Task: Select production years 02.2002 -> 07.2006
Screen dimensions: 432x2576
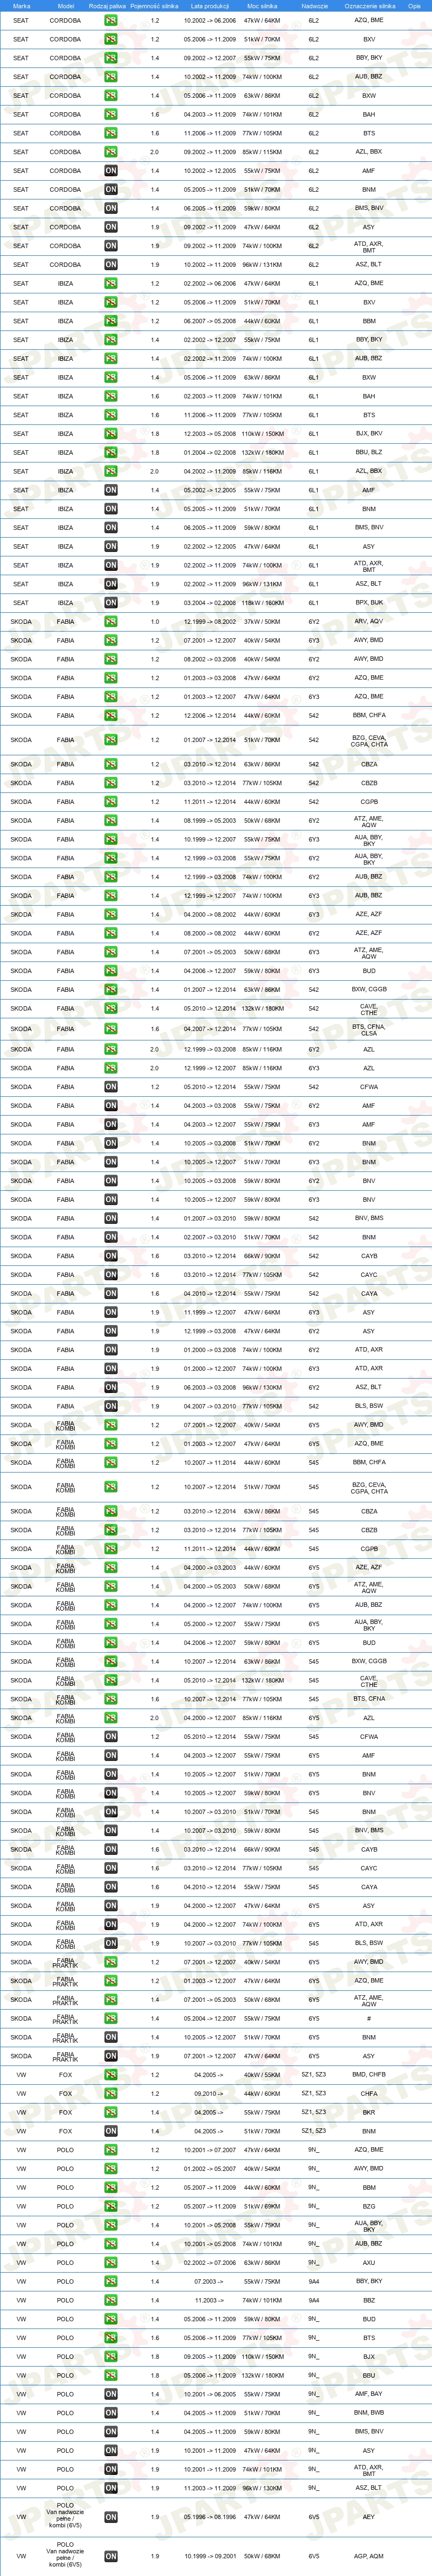Action: tap(210, 2262)
